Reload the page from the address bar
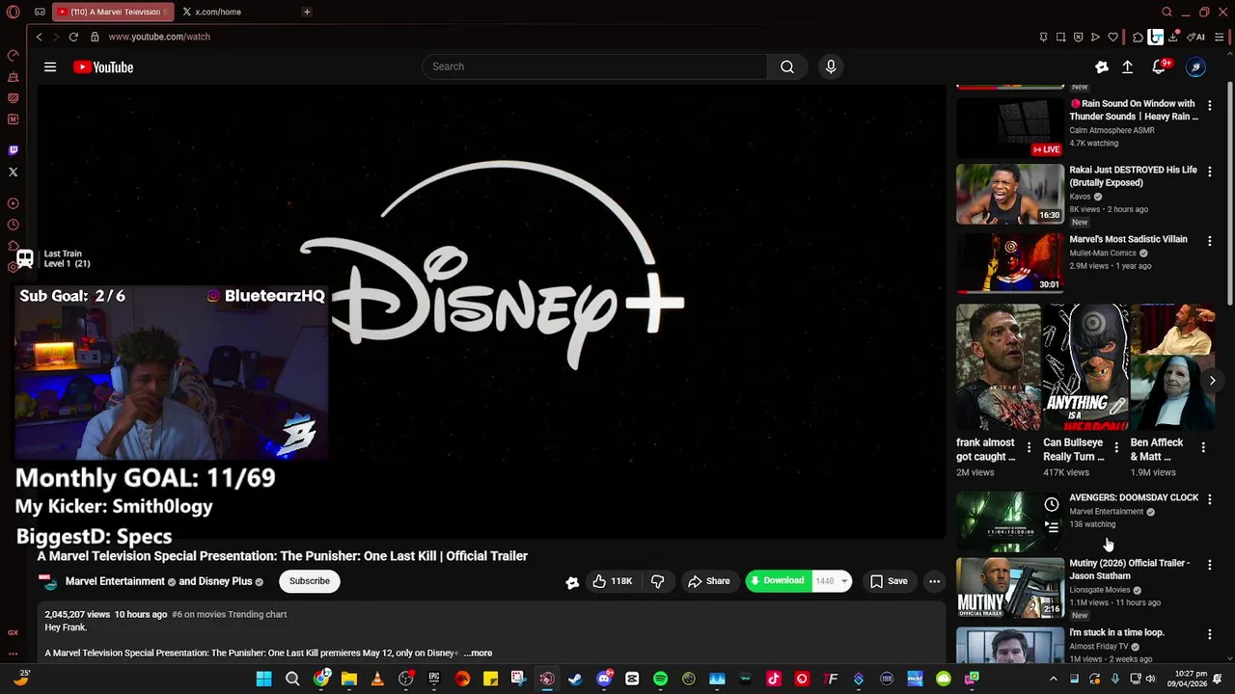This screenshot has height=694, width=1235. (73, 37)
